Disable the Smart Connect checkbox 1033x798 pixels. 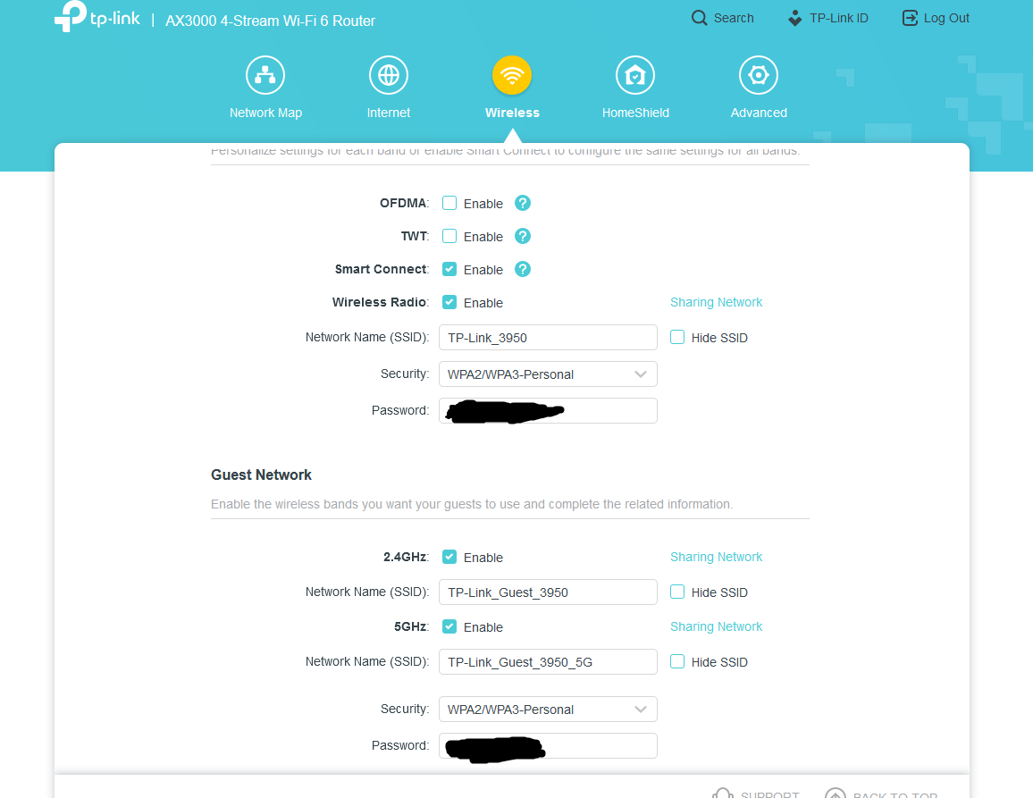coord(449,269)
